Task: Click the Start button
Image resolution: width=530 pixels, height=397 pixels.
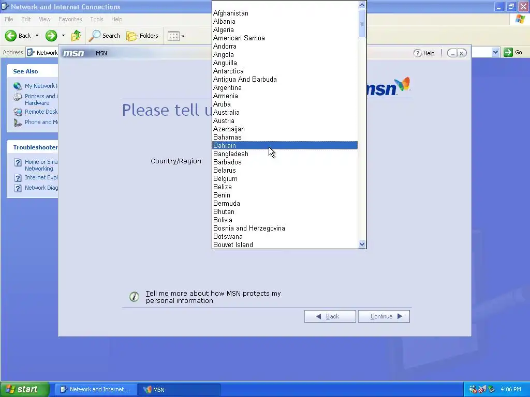Action: 24,389
